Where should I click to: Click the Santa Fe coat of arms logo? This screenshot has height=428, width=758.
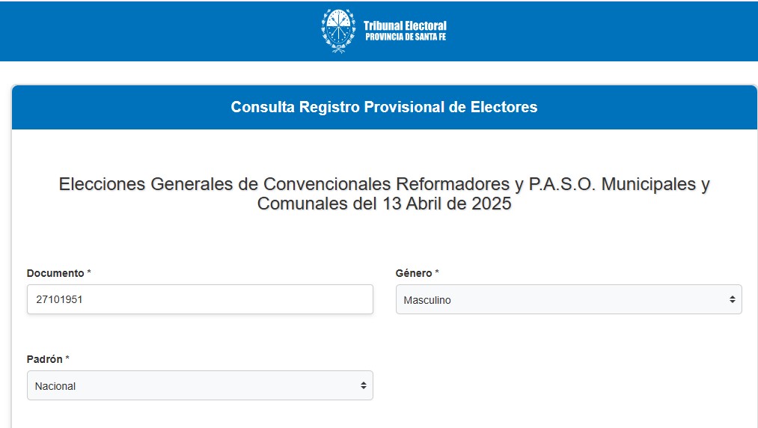pos(338,31)
